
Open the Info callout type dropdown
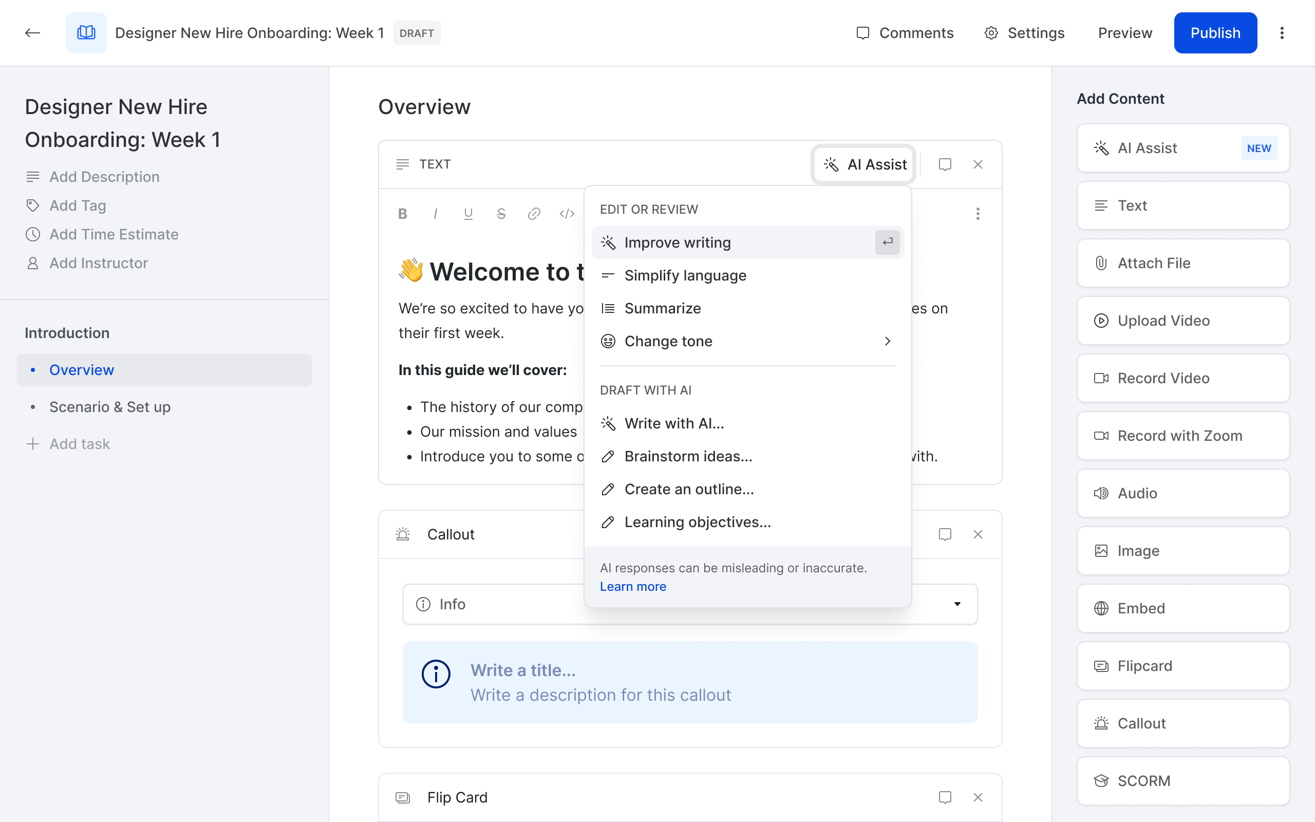click(957, 604)
